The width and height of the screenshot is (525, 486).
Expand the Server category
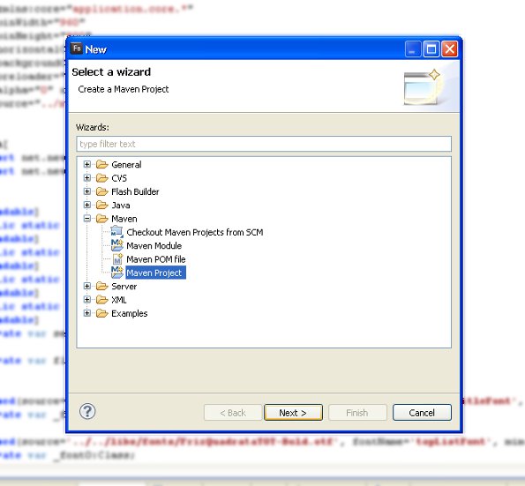pyautogui.click(x=87, y=286)
